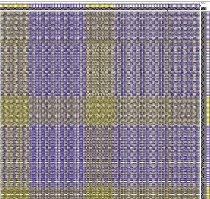Click the first yellow section of warp color bar

click(x=15, y=6)
